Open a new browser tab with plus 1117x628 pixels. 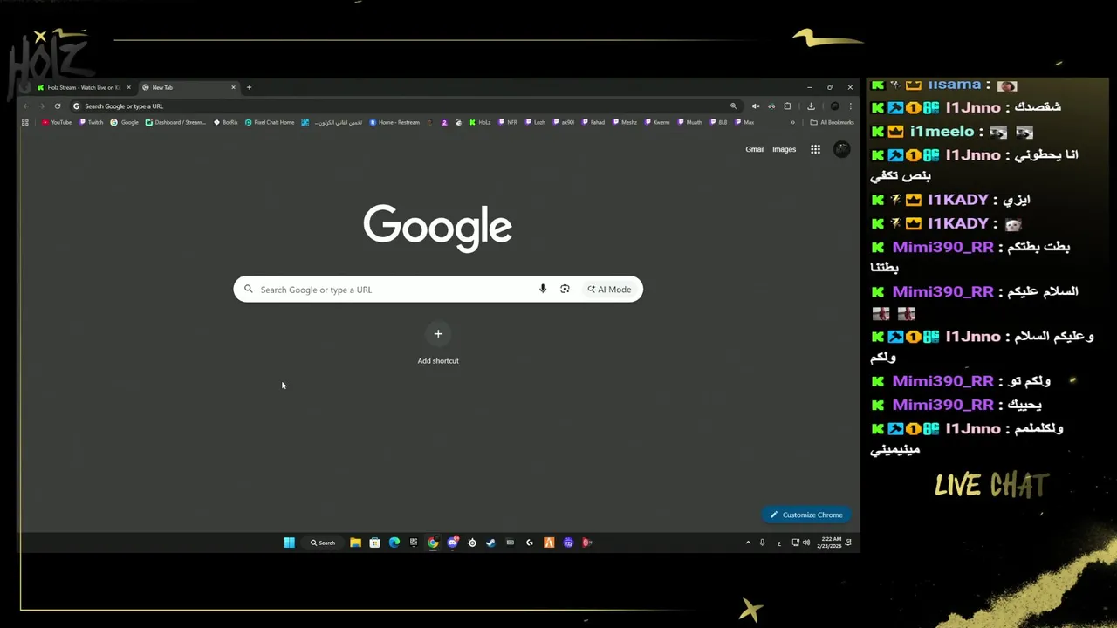[249, 87]
